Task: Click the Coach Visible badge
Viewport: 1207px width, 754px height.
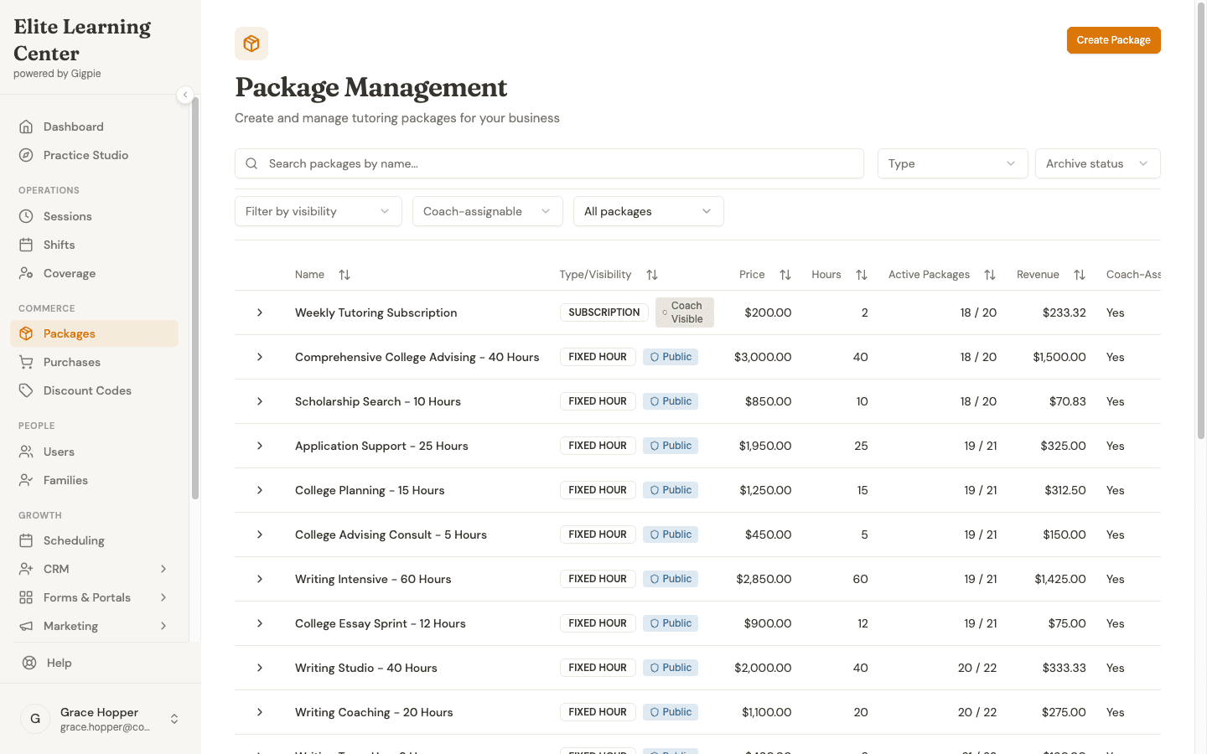Action: point(685,312)
